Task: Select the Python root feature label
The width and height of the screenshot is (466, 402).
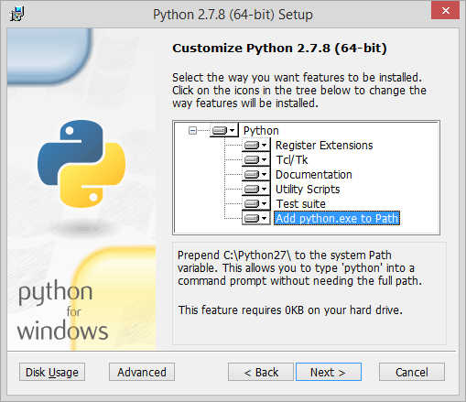Action: click(261, 131)
